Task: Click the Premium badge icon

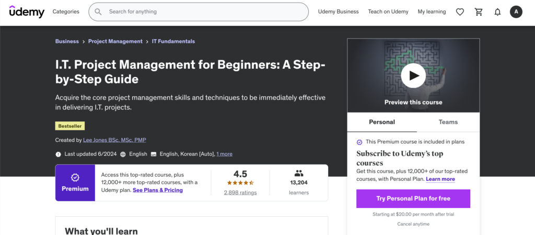Action: pos(75,178)
